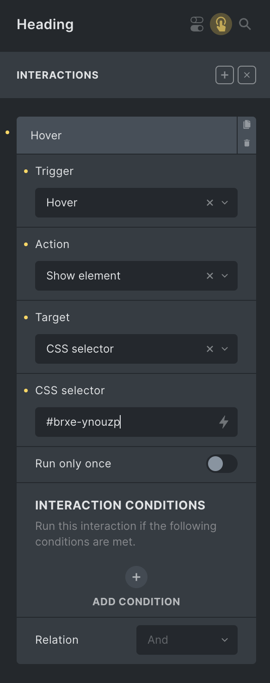Open dynamic data lightning bolt icon
Screen dimensions: 270x683
[x=224, y=422]
